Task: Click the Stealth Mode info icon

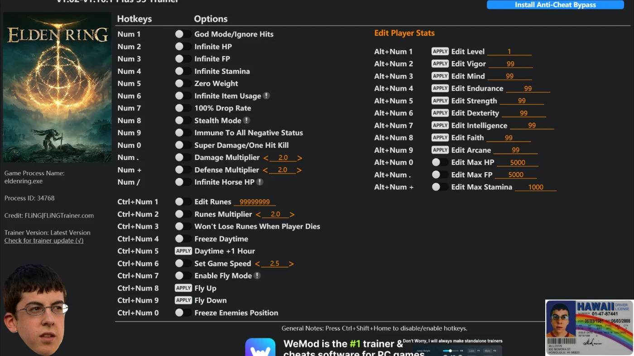Action: pos(246,121)
